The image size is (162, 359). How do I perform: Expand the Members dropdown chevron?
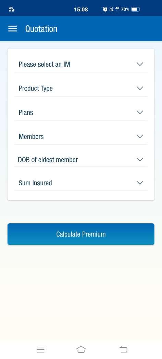[x=140, y=136]
